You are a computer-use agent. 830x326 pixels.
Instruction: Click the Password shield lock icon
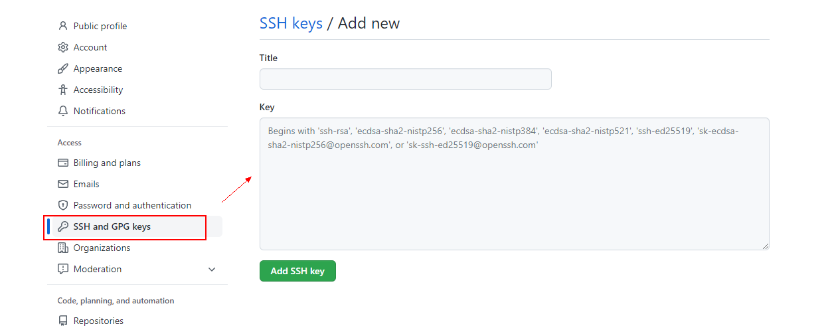click(x=63, y=205)
